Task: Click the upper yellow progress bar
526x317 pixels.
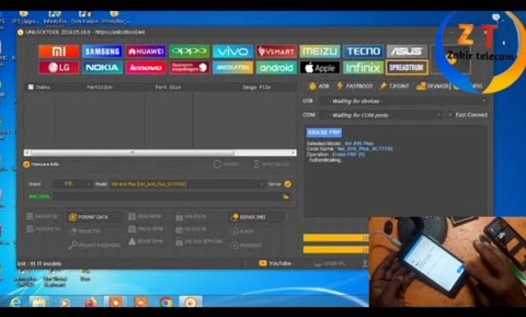Action: (x=336, y=238)
